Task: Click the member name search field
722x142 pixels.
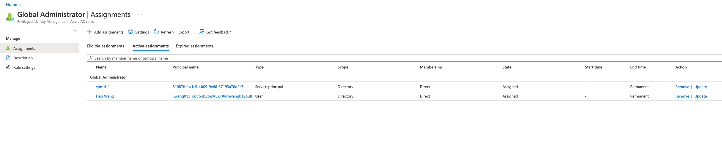Action: (405, 58)
